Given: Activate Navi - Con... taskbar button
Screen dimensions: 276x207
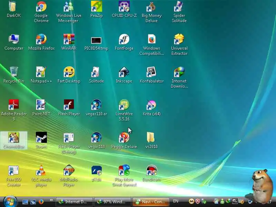Looking at the screenshot, I should [x=151, y=202].
